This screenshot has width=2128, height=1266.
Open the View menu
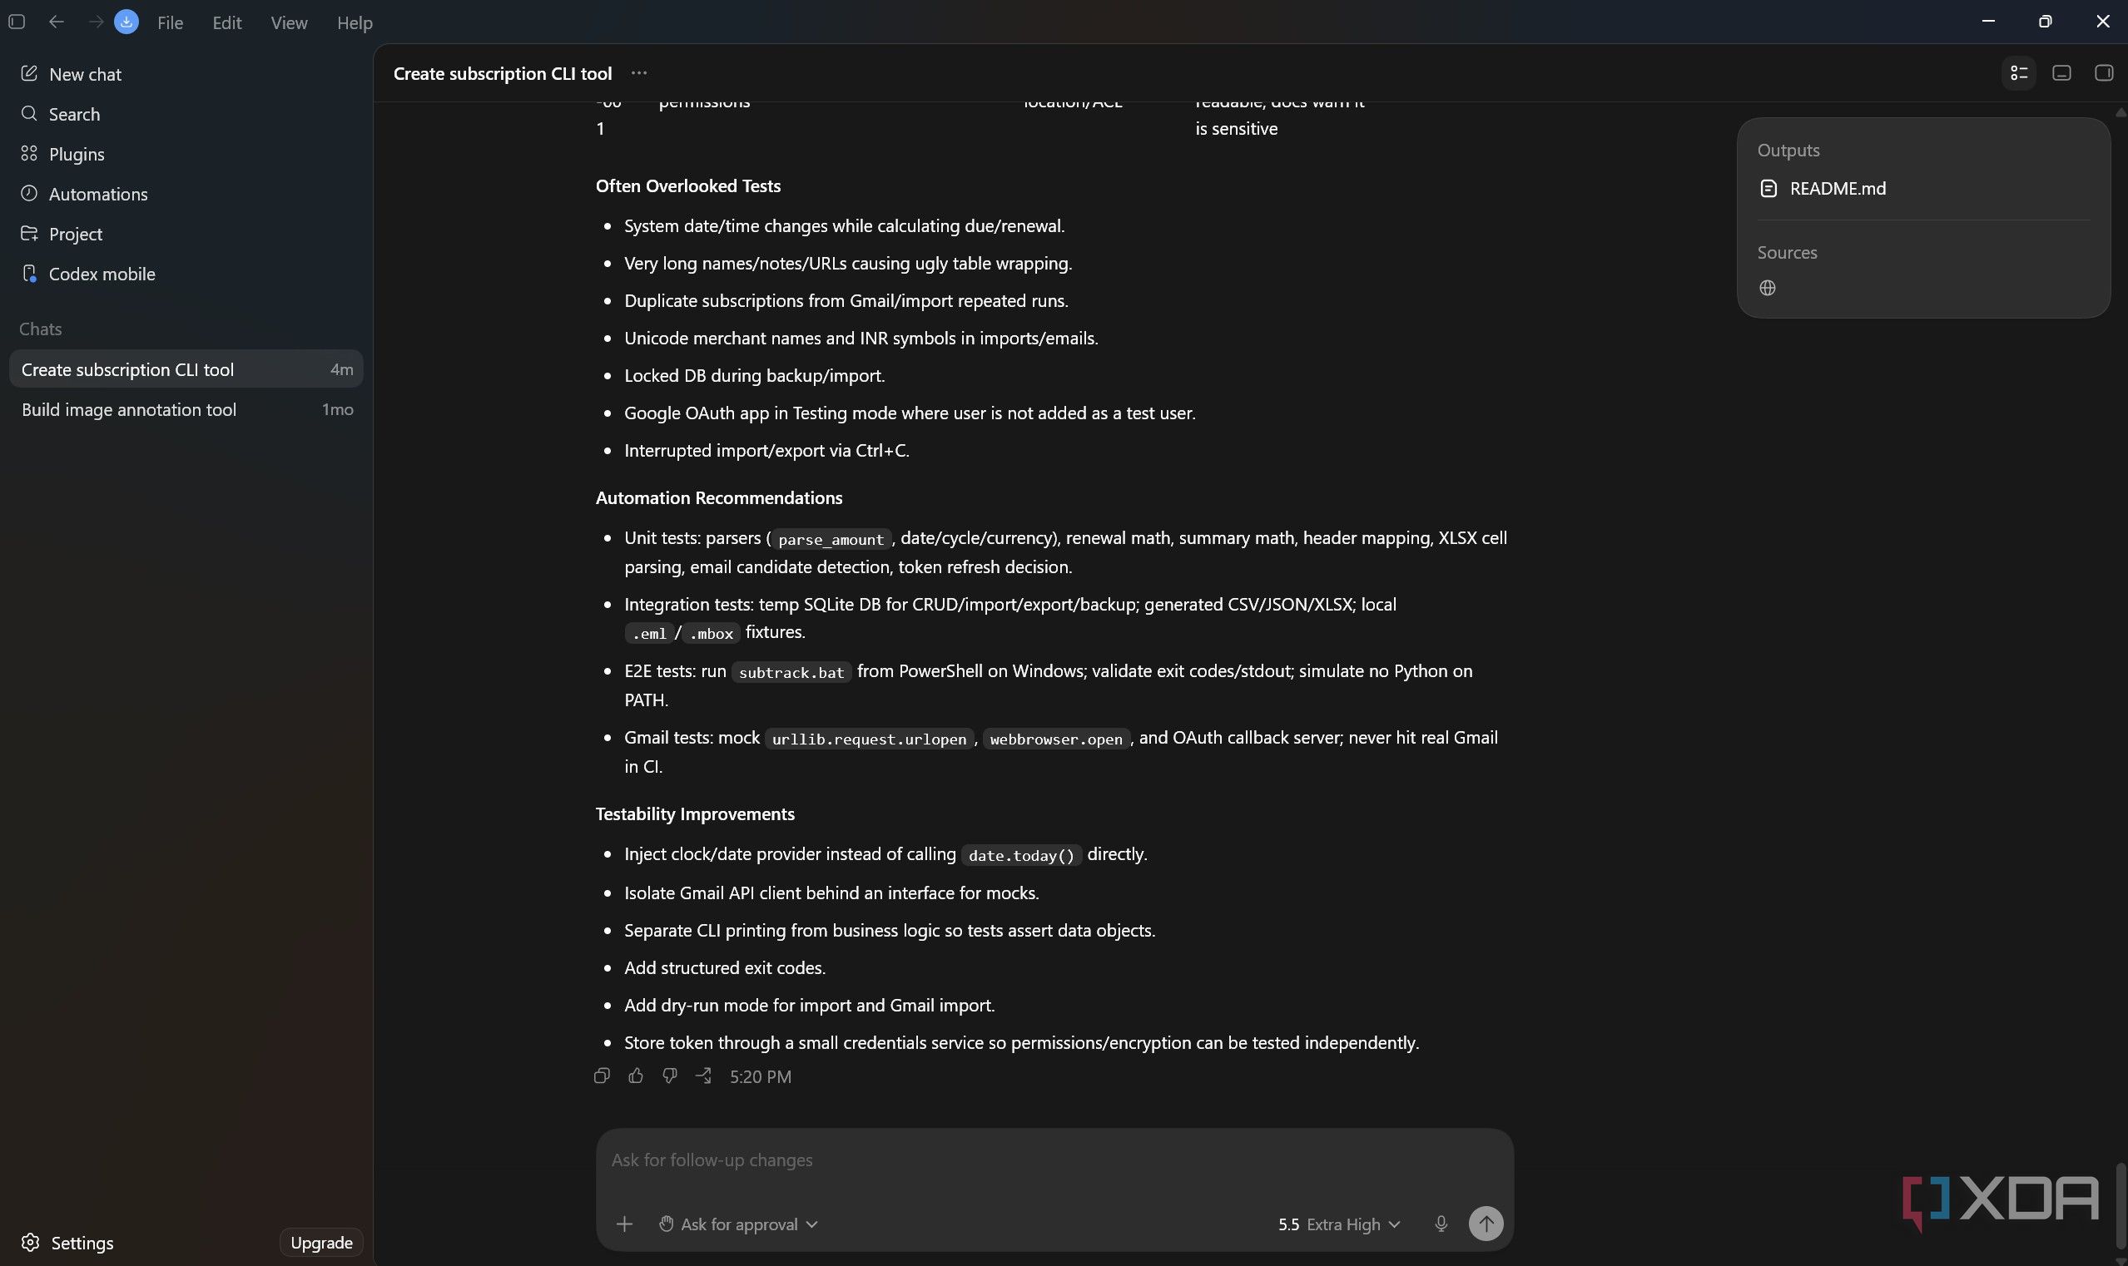point(289,23)
